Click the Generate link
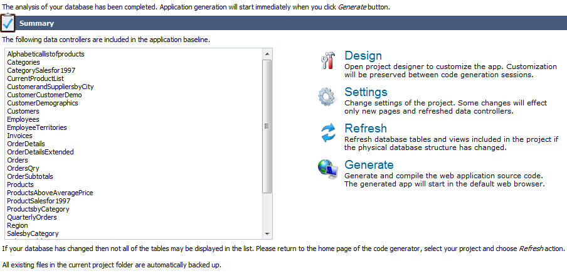 [369, 165]
